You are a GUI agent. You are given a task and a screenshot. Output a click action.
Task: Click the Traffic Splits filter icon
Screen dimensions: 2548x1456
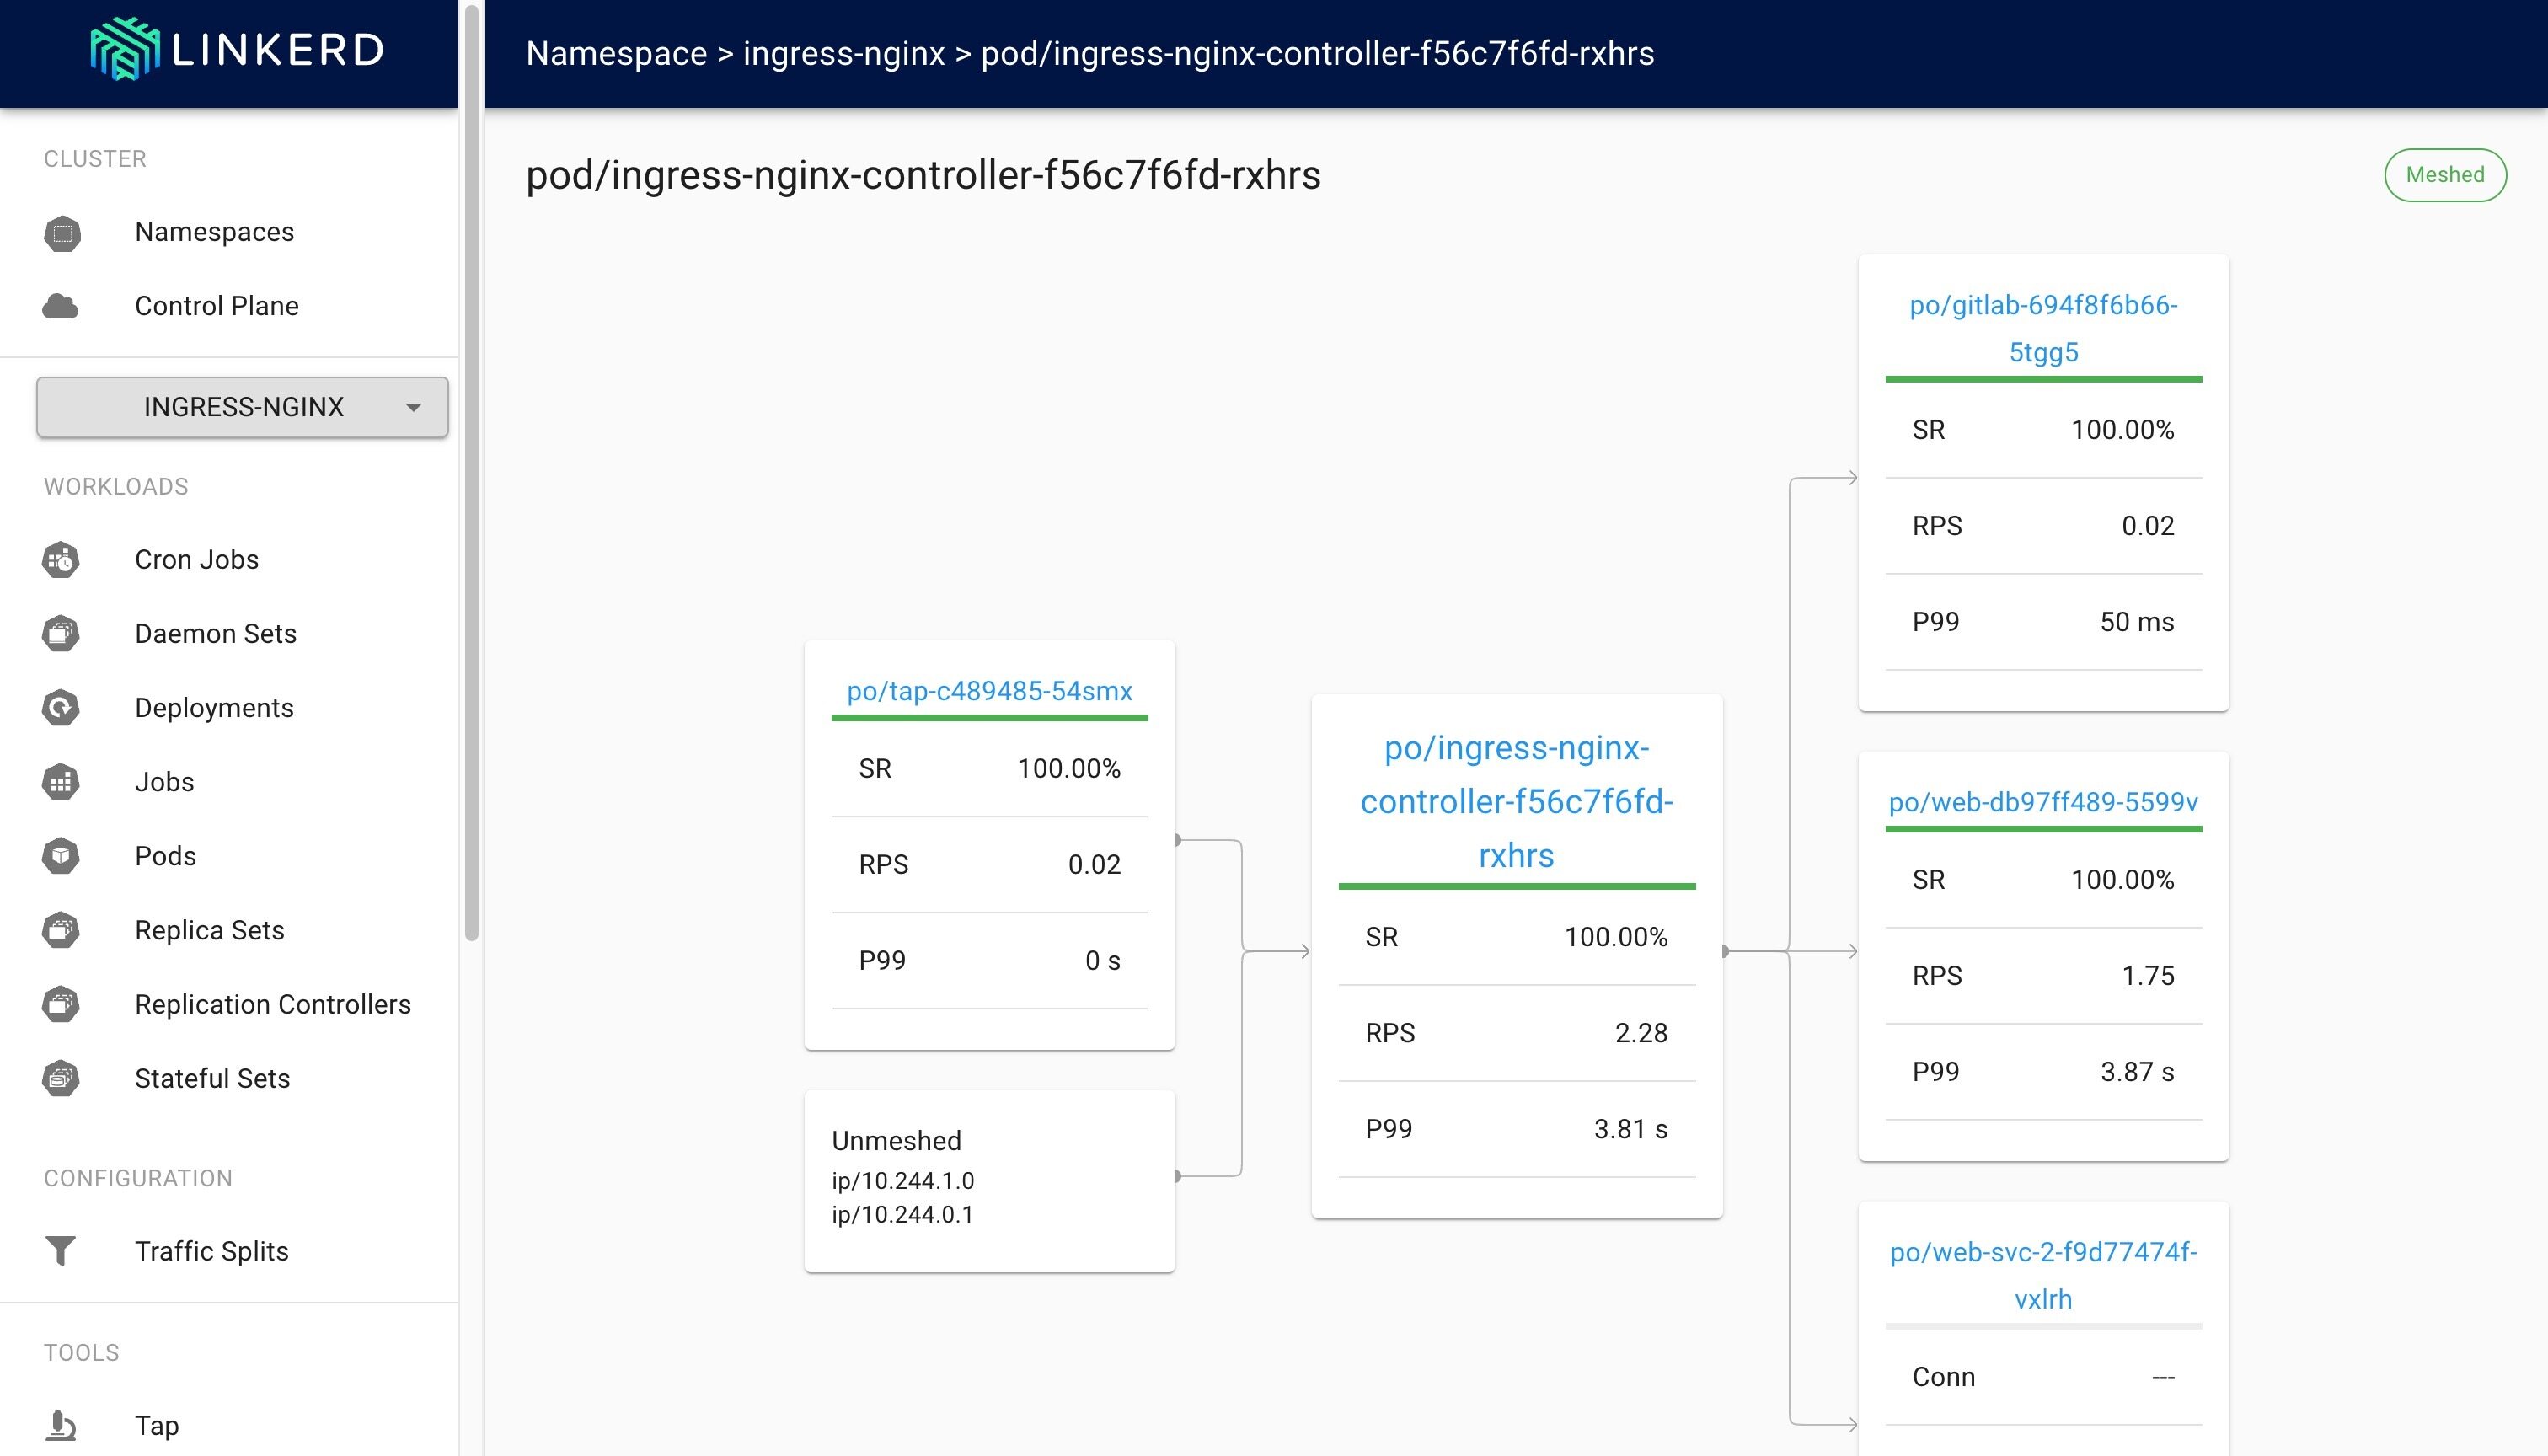(62, 1251)
